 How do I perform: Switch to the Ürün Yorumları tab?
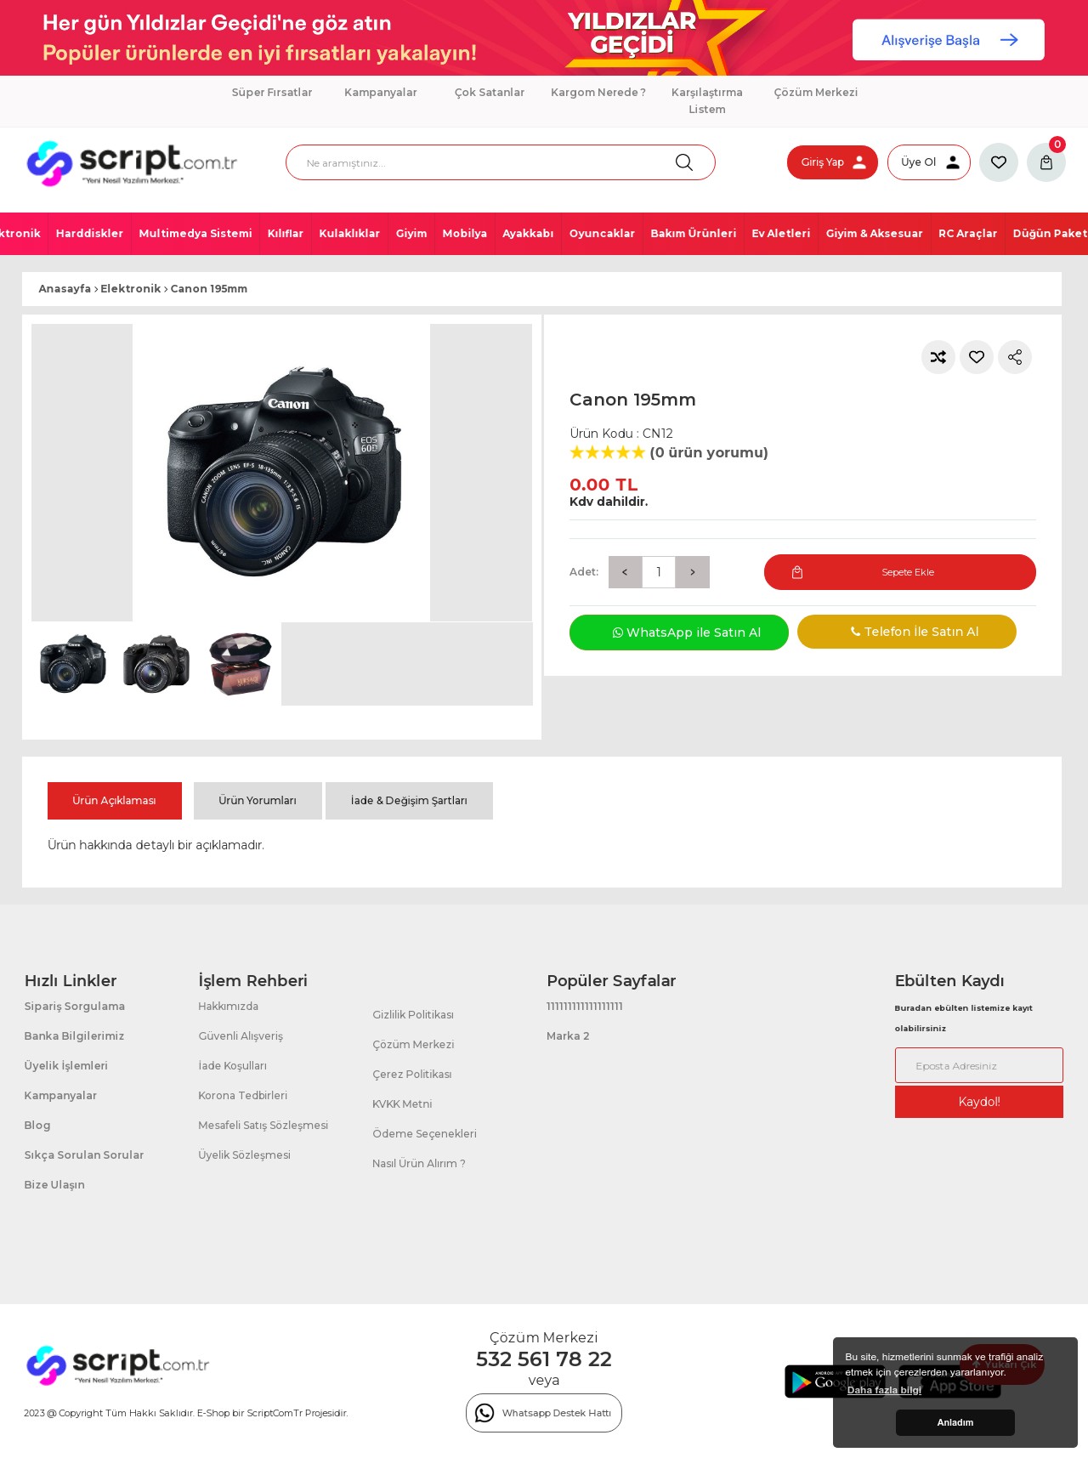pos(258,801)
